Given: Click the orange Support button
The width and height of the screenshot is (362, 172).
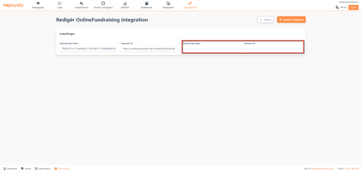Looking at the screenshot, I should pos(353,7).
